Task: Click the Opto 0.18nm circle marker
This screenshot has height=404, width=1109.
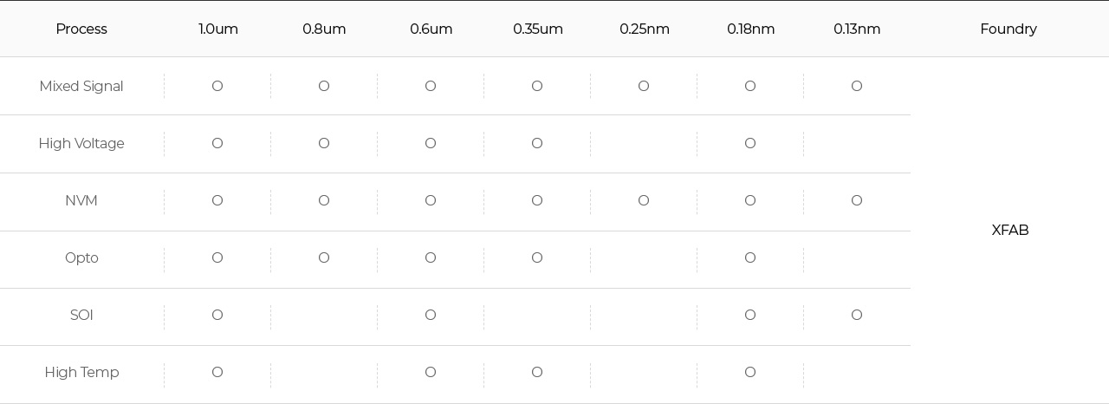Action: point(750,257)
